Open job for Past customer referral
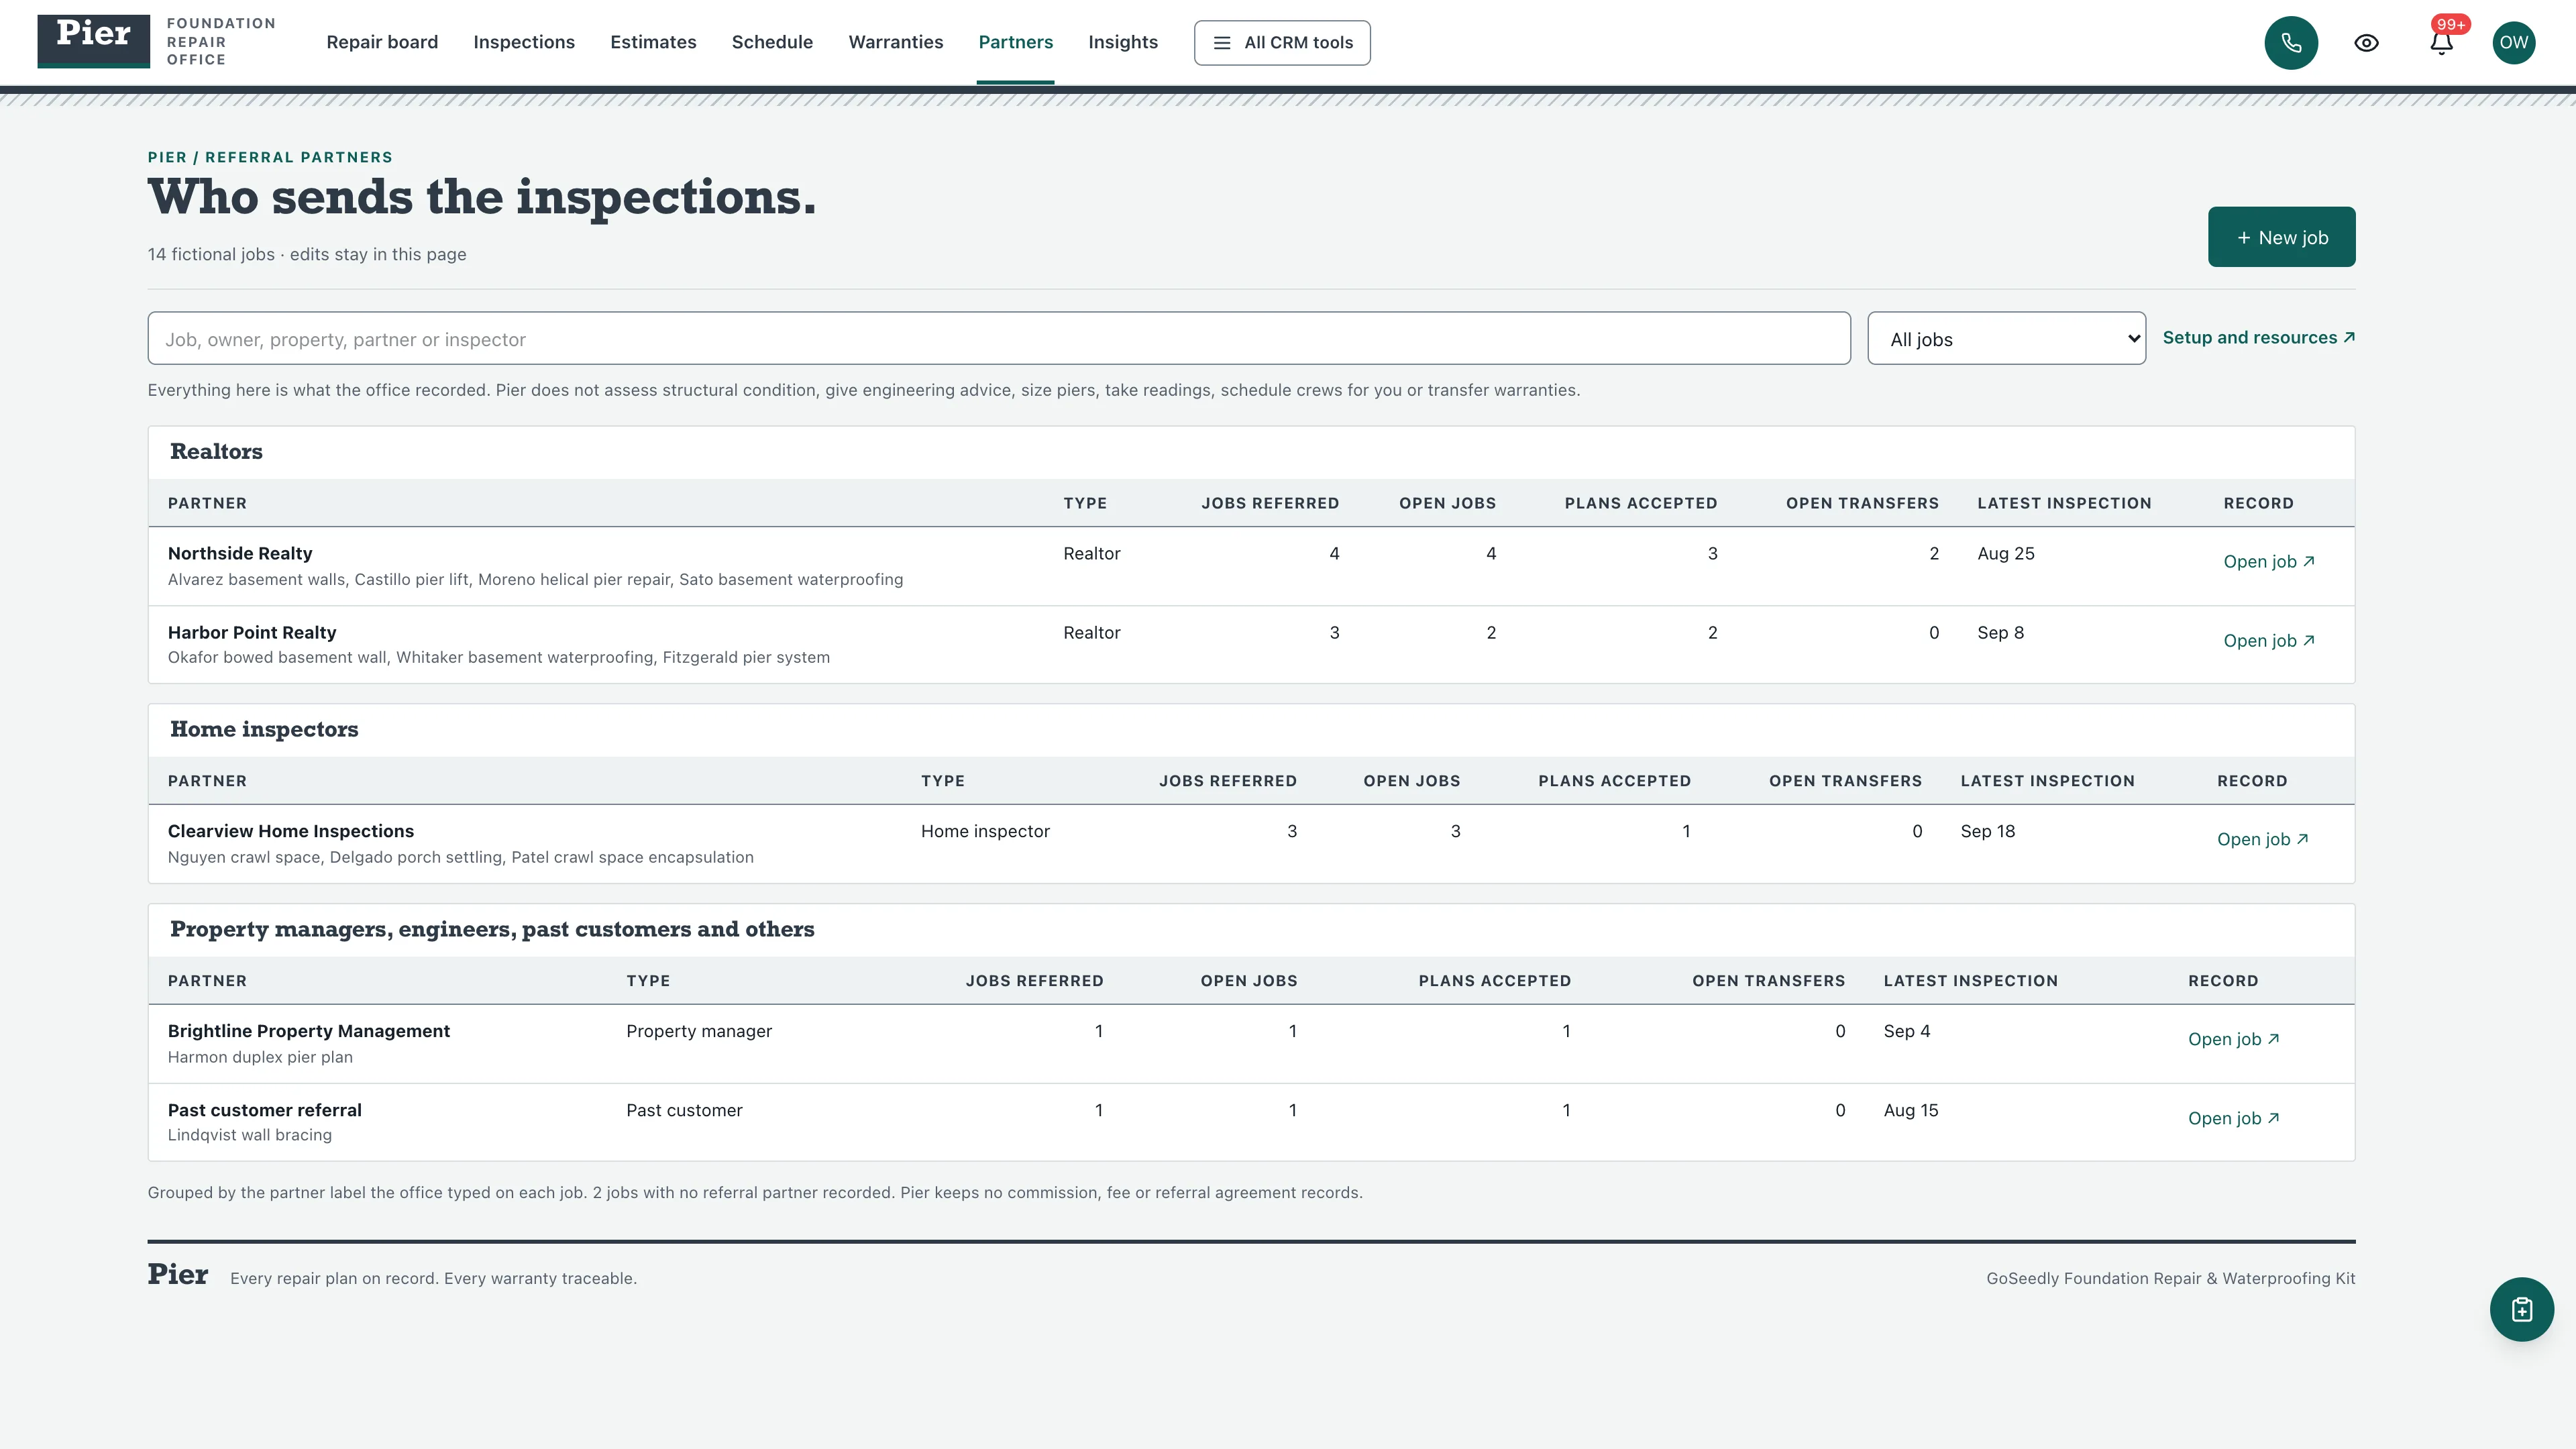Image resolution: width=2576 pixels, height=1449 pixels. click(x=2234, y=1119)
